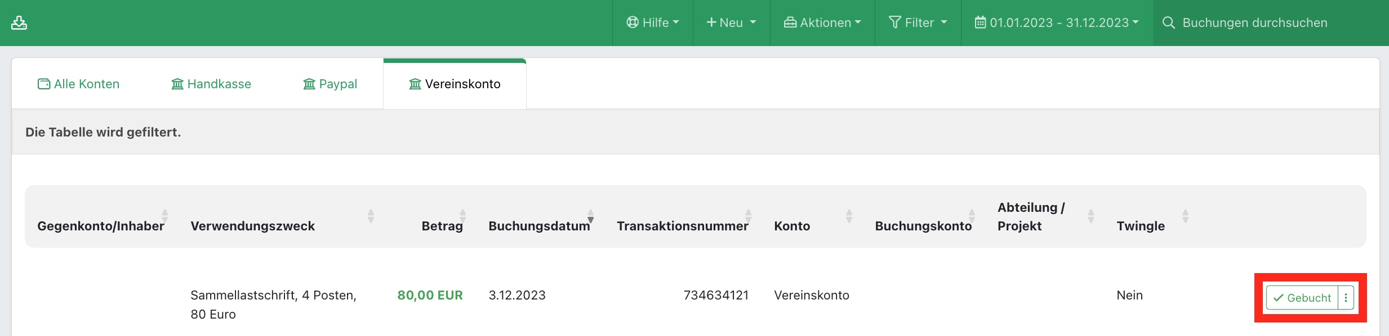Click the inbox download icon

pyautogui.click(x=19, y=22)
